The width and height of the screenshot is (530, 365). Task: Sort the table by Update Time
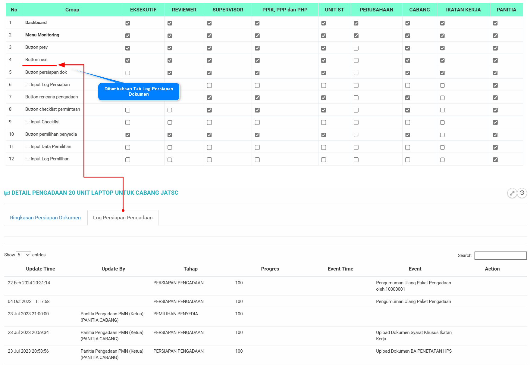pyautogui.click(x=40, y=269)
